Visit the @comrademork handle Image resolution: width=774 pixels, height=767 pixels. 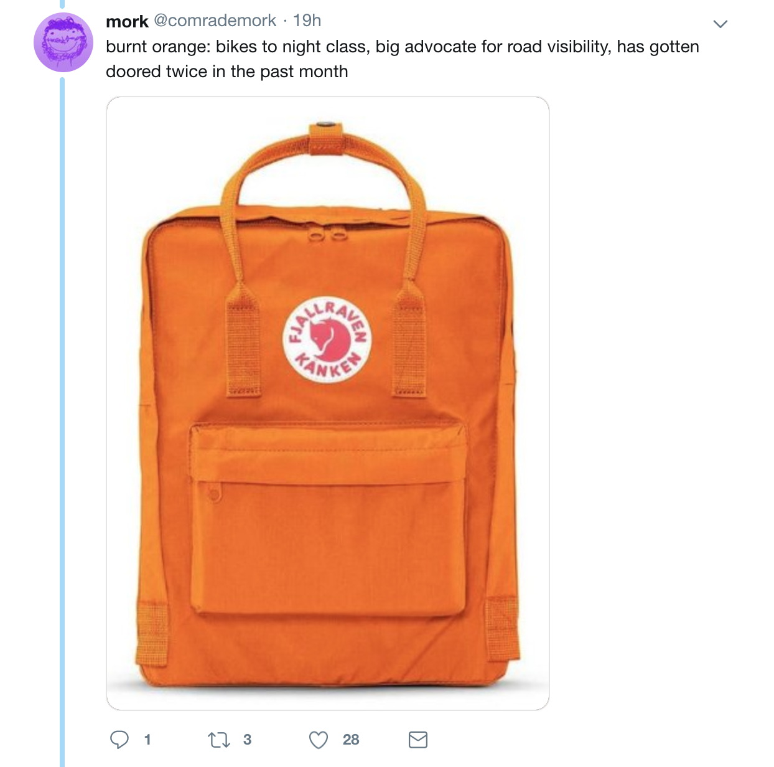point(215,21)
